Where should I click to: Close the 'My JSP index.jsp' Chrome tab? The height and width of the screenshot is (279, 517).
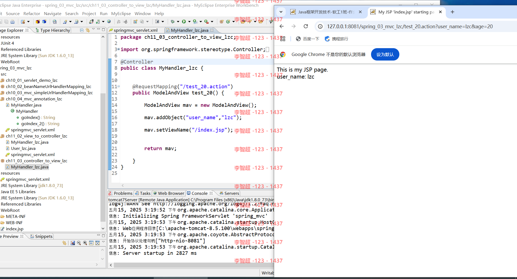pyautogui.click(x=440, y=12)
